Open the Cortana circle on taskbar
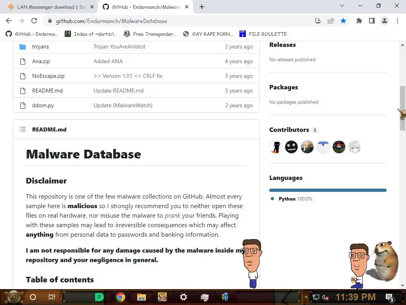 click(x=33, y=297)
